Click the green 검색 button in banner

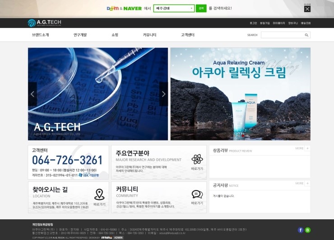coord(201,8)
